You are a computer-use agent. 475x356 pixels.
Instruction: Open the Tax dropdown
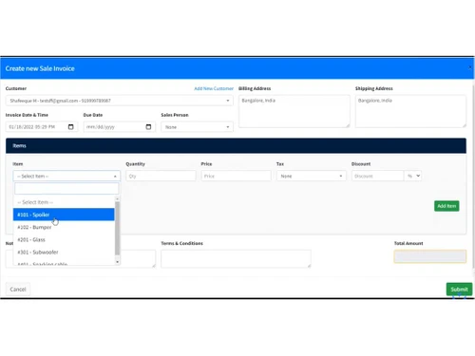(312, 176)
